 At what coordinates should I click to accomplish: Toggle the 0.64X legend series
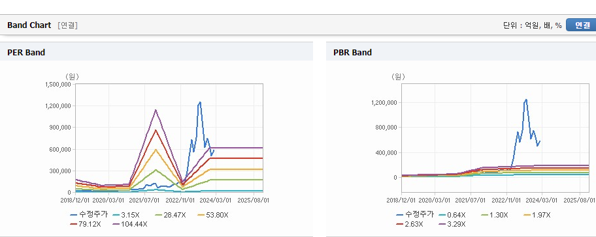click(452, 215)
